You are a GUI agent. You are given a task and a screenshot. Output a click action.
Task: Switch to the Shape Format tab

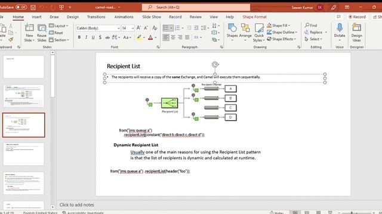click(255, 17)
